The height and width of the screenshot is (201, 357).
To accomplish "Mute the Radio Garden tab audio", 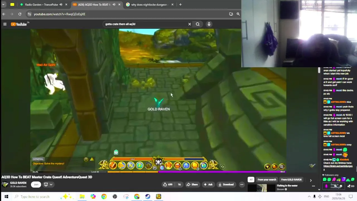I will tap(61, 4).
